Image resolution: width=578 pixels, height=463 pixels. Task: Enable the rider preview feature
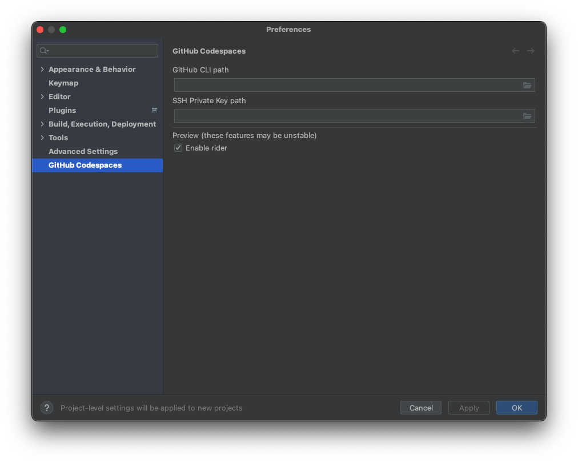click(178, 147)
